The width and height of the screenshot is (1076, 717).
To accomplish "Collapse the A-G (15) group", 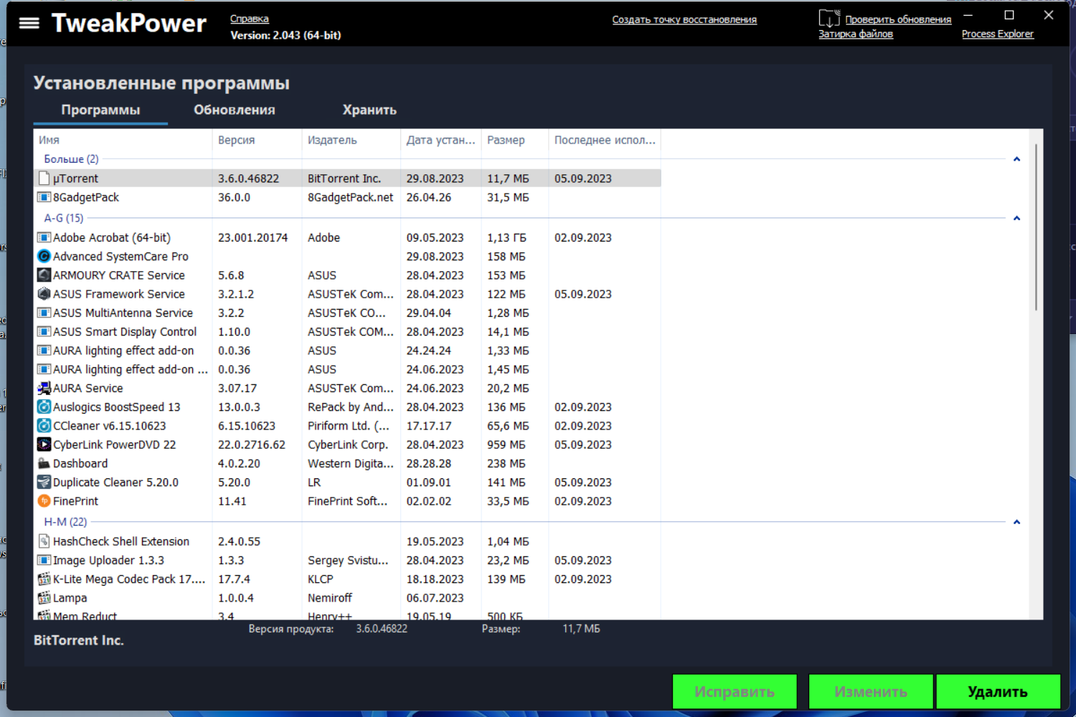I will (1016, 218).
